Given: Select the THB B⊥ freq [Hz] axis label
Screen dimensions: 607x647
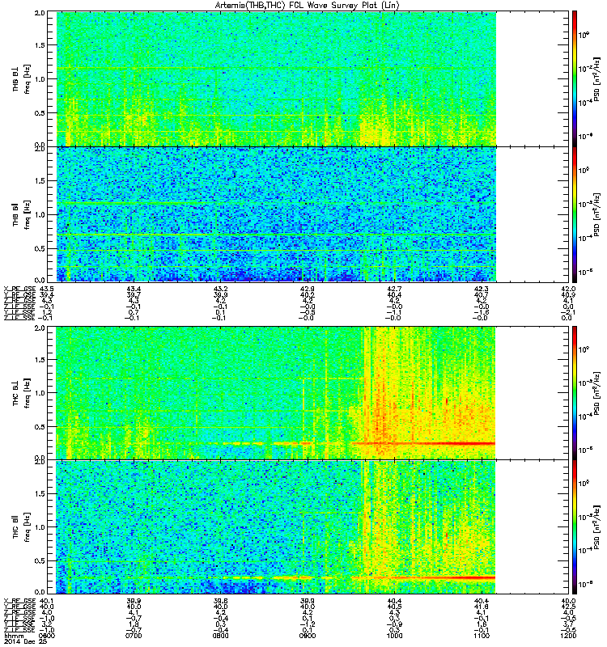Looking at the screenshot, I should [x=21, y=79].
